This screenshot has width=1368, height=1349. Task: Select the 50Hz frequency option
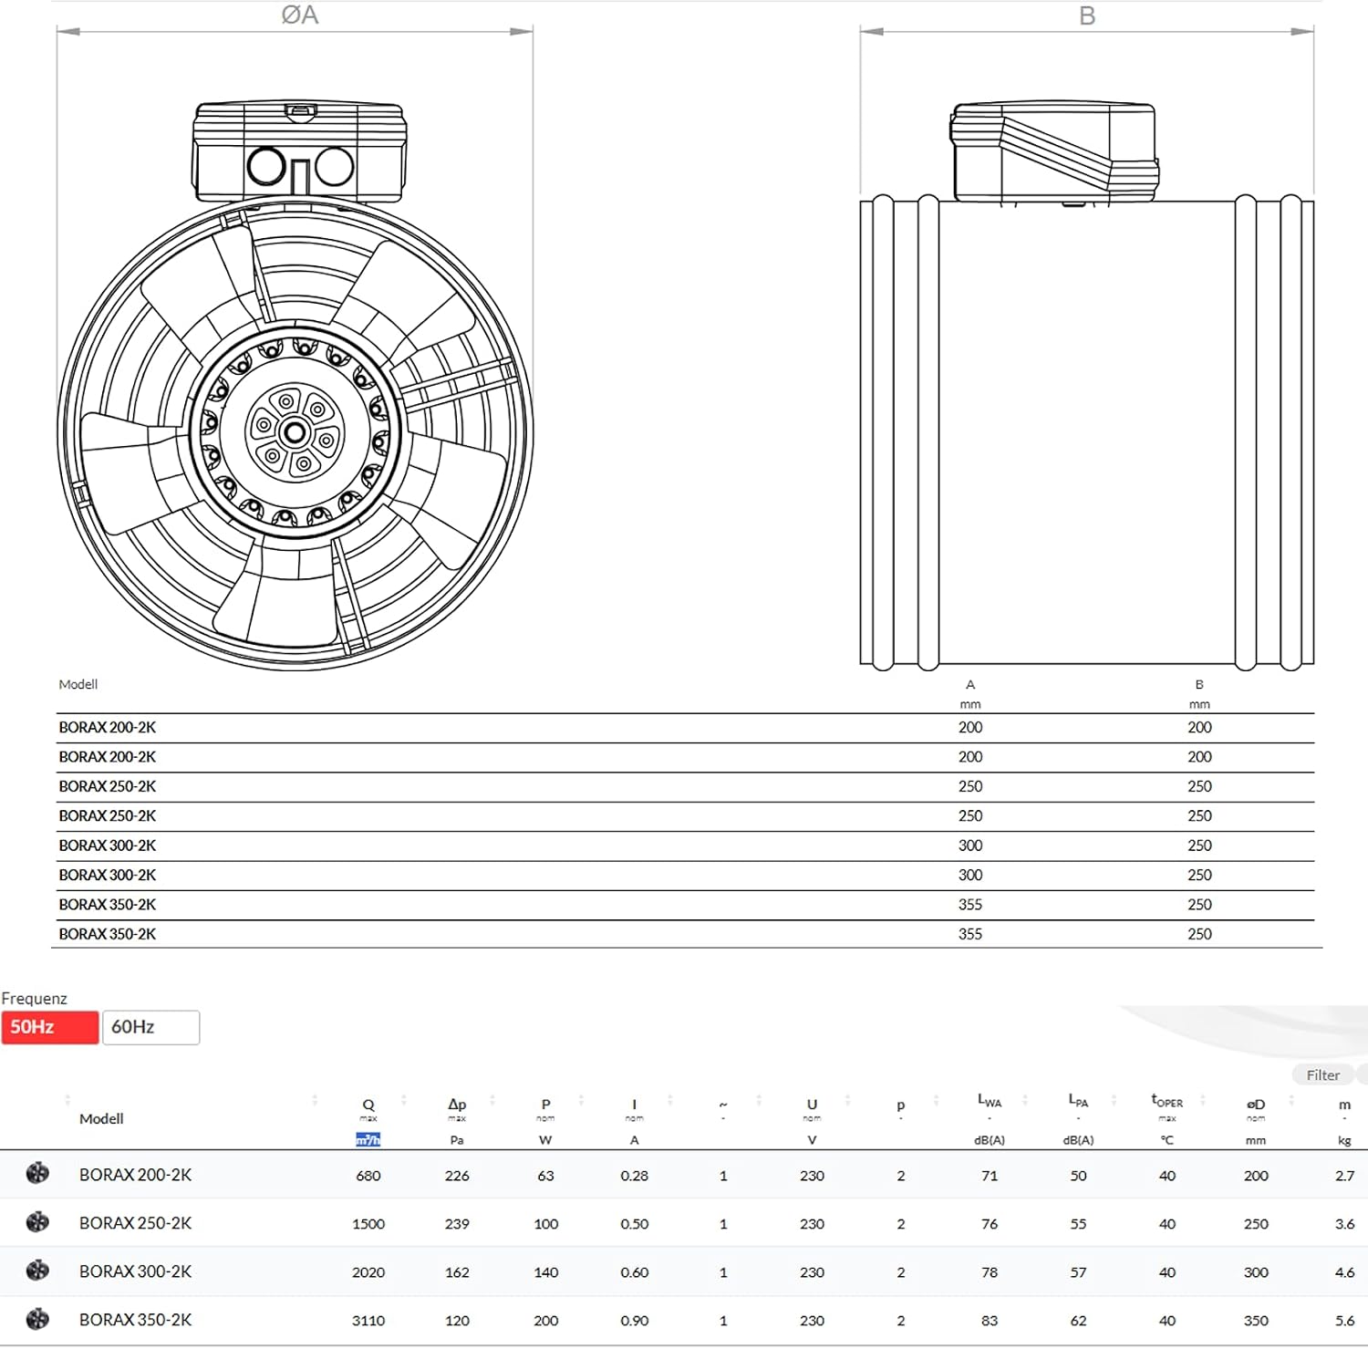pos(50,1027)
